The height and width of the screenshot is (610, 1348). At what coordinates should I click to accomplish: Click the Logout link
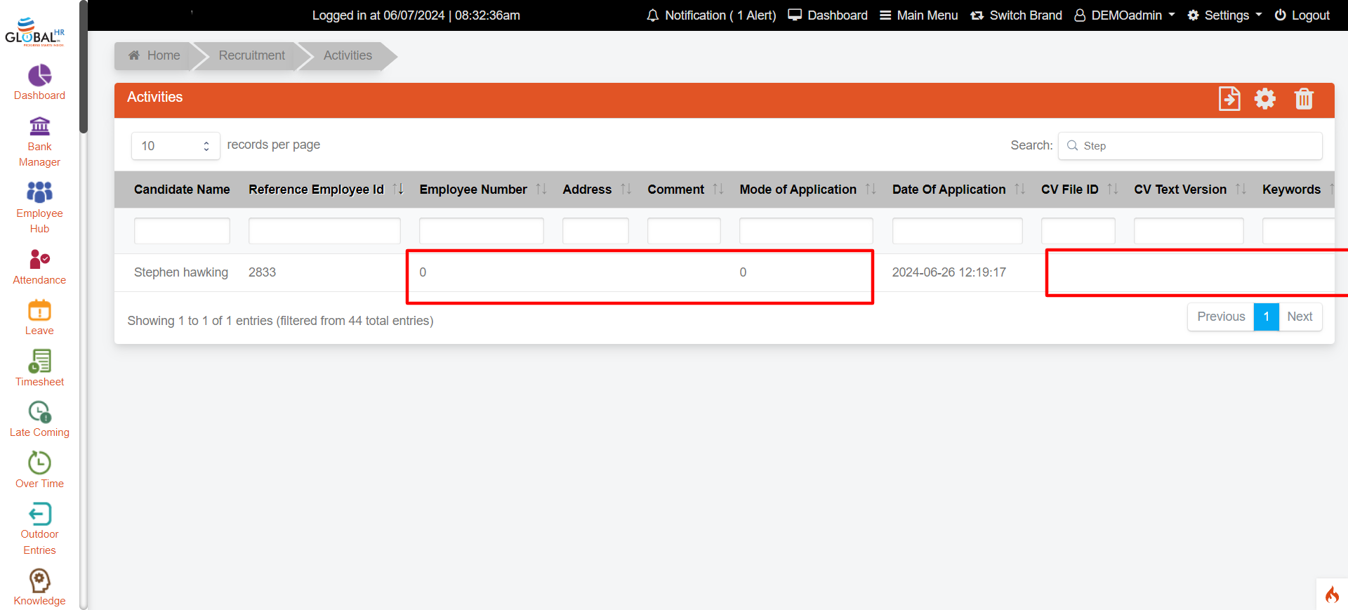tap(1302, 15)
